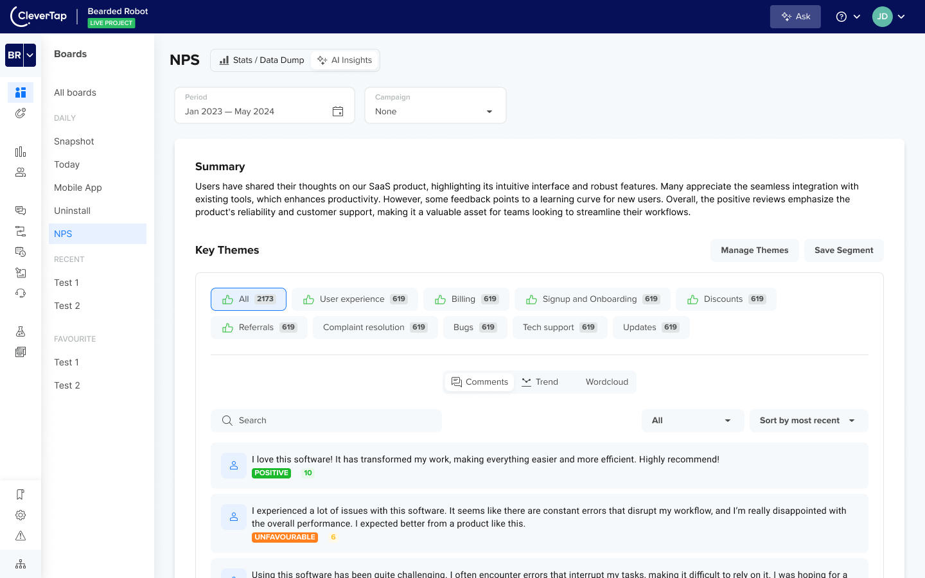Click the mail template icon in sidebar
The width and height of the screenshot is (925, 578).
[x=21, y=272]
